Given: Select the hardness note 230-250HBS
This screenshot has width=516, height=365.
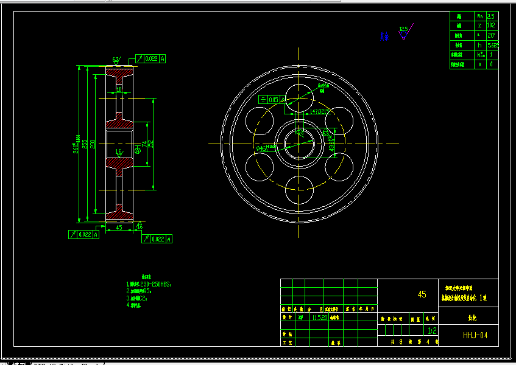Looking at the screenshot, I should pos(149,284).
